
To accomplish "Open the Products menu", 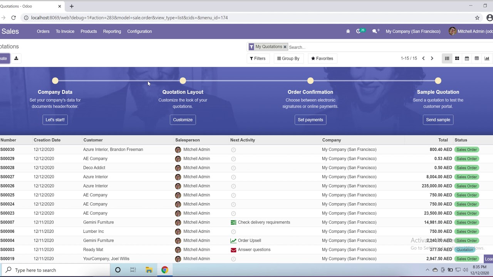I will [x=89, y=32].
